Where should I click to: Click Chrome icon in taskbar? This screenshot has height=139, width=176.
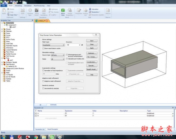(x=36, y=137)
